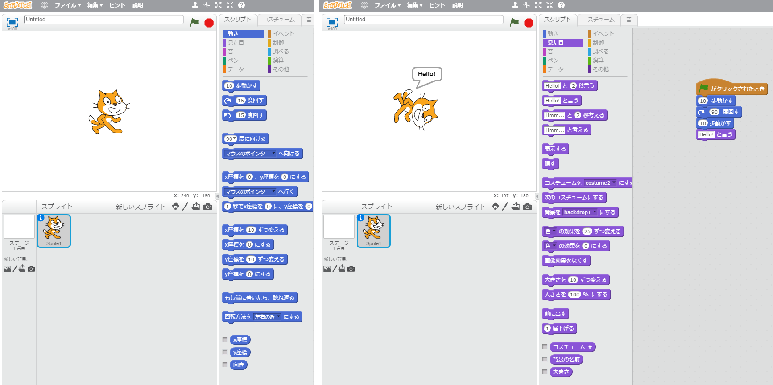Switch to 音 tab in the left window

pos(309,20)
